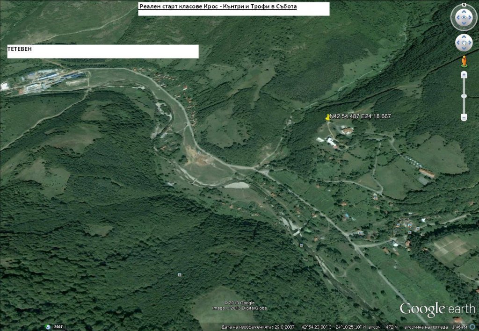Image resolution: width=479 pixels, height=331 pixels.
Task: Pan map up with the move joystick's up arrow
Action: 464,37
